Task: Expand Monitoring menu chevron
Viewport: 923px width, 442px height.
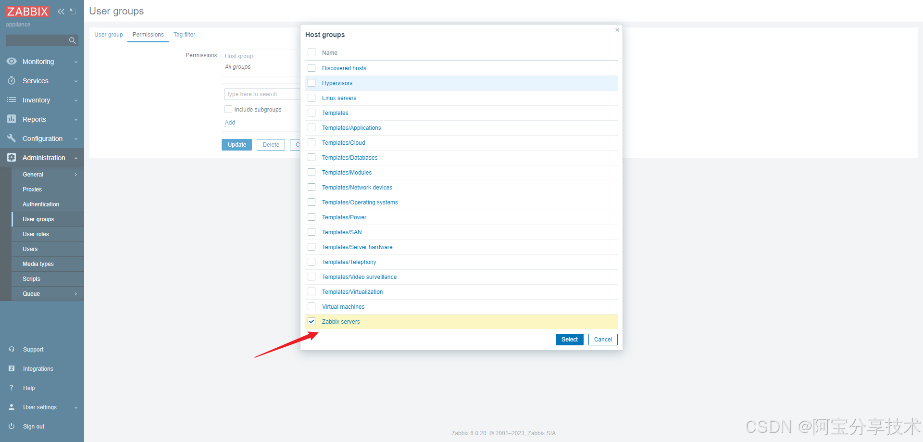Action: (x=76, y=62)
